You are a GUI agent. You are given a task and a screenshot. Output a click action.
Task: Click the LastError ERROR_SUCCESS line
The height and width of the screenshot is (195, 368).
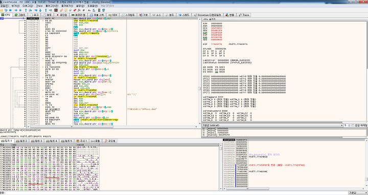point(227,60)
